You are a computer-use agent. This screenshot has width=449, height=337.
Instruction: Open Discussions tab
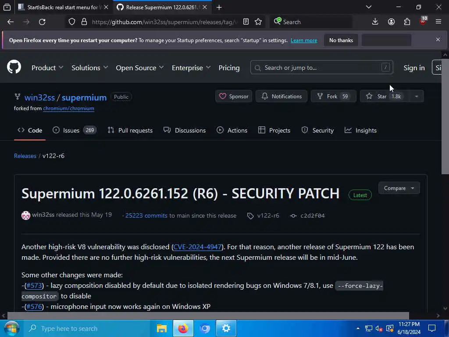[185, 130]
